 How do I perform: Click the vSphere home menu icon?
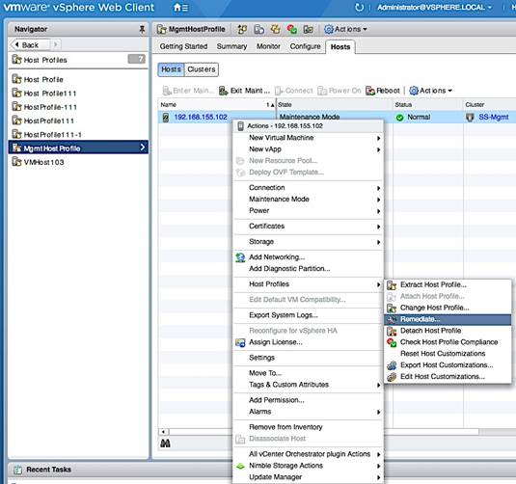click(x=180, y=8)
